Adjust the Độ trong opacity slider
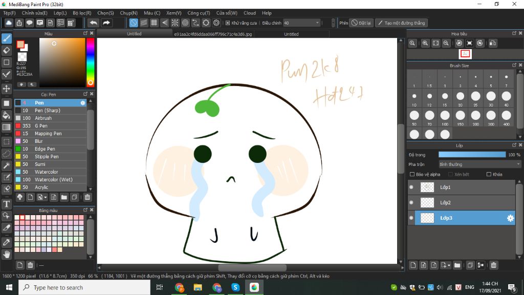524x295 pixels. point(472,155)
